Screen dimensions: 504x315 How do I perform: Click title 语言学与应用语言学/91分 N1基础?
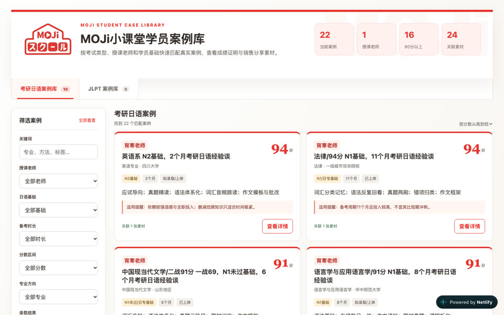pos(385,276)
